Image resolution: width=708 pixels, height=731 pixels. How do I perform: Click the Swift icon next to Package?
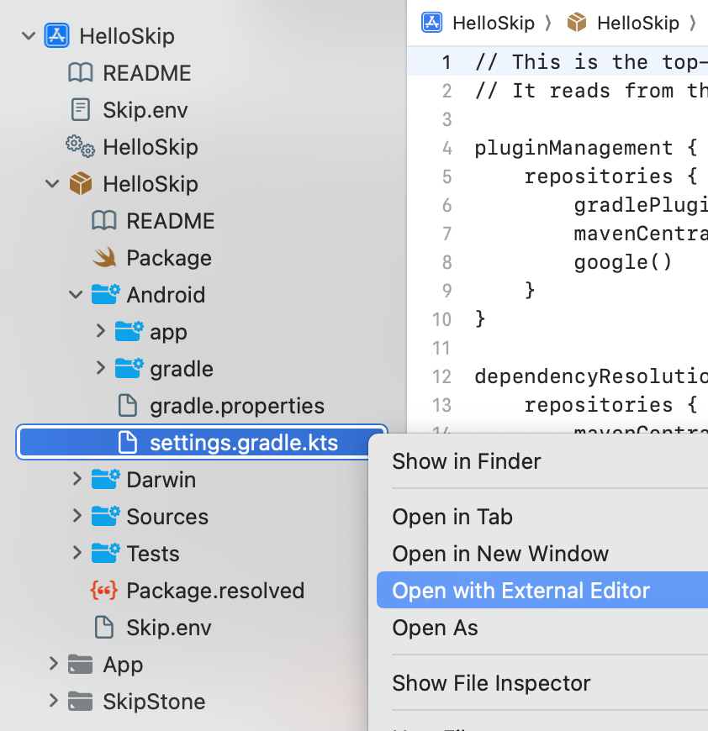click(x=104, y=258)
